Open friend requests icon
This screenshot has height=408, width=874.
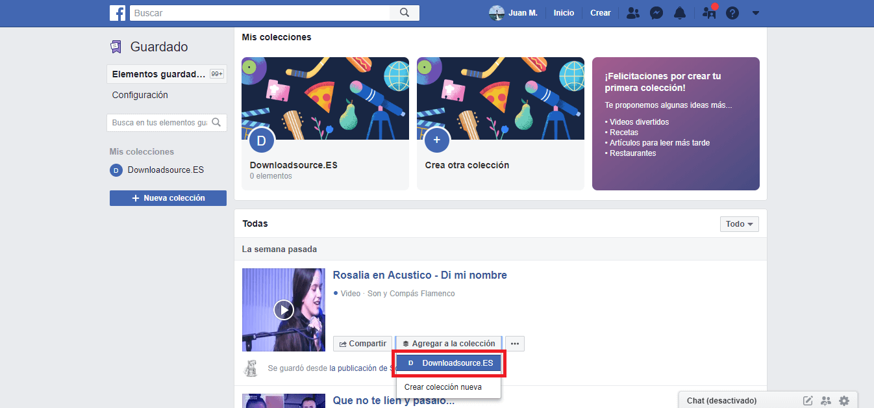point(632,13)
